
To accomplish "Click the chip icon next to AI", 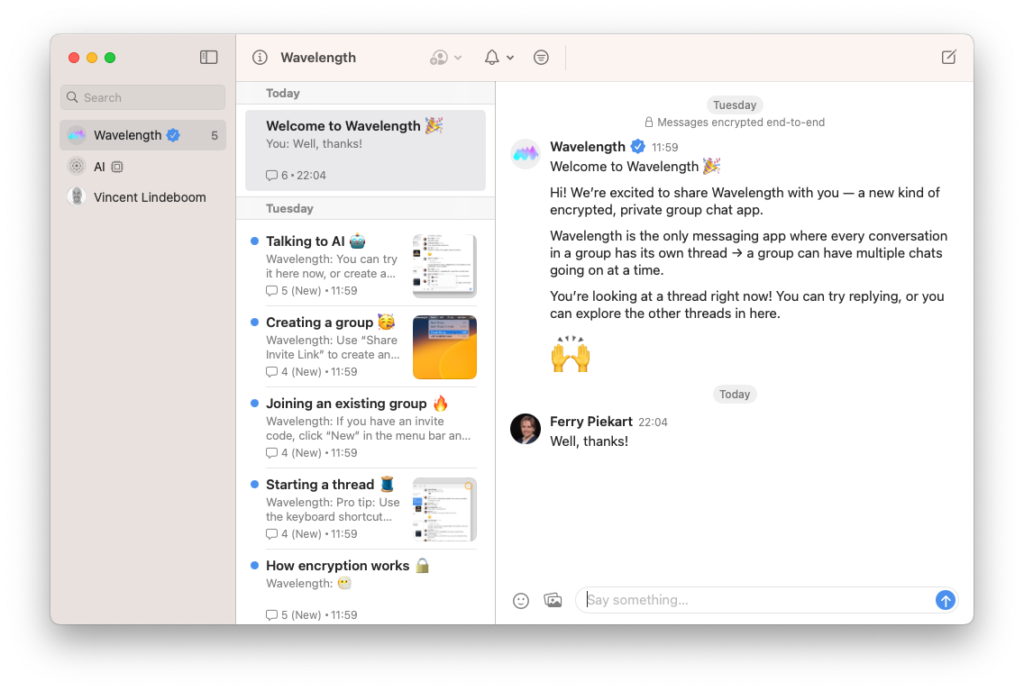I will tap(117, 167).
